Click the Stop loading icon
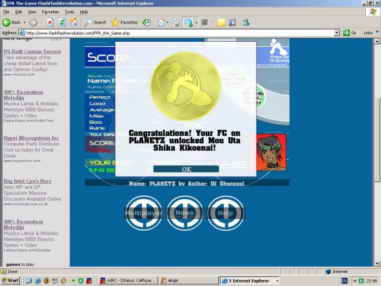 pos(50,22)
